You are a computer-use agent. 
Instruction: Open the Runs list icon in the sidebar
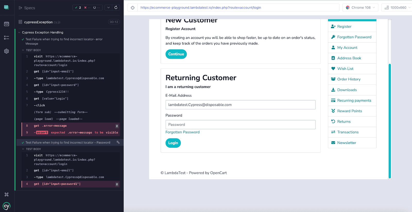click(6, 38)
